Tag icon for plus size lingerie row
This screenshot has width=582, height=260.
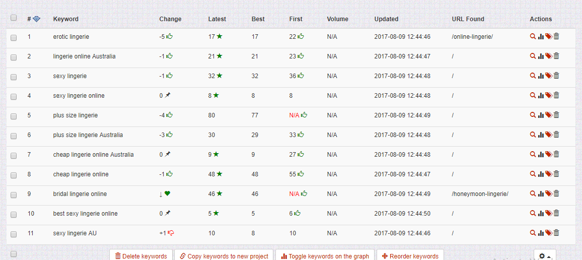click(x=549, y=115)
